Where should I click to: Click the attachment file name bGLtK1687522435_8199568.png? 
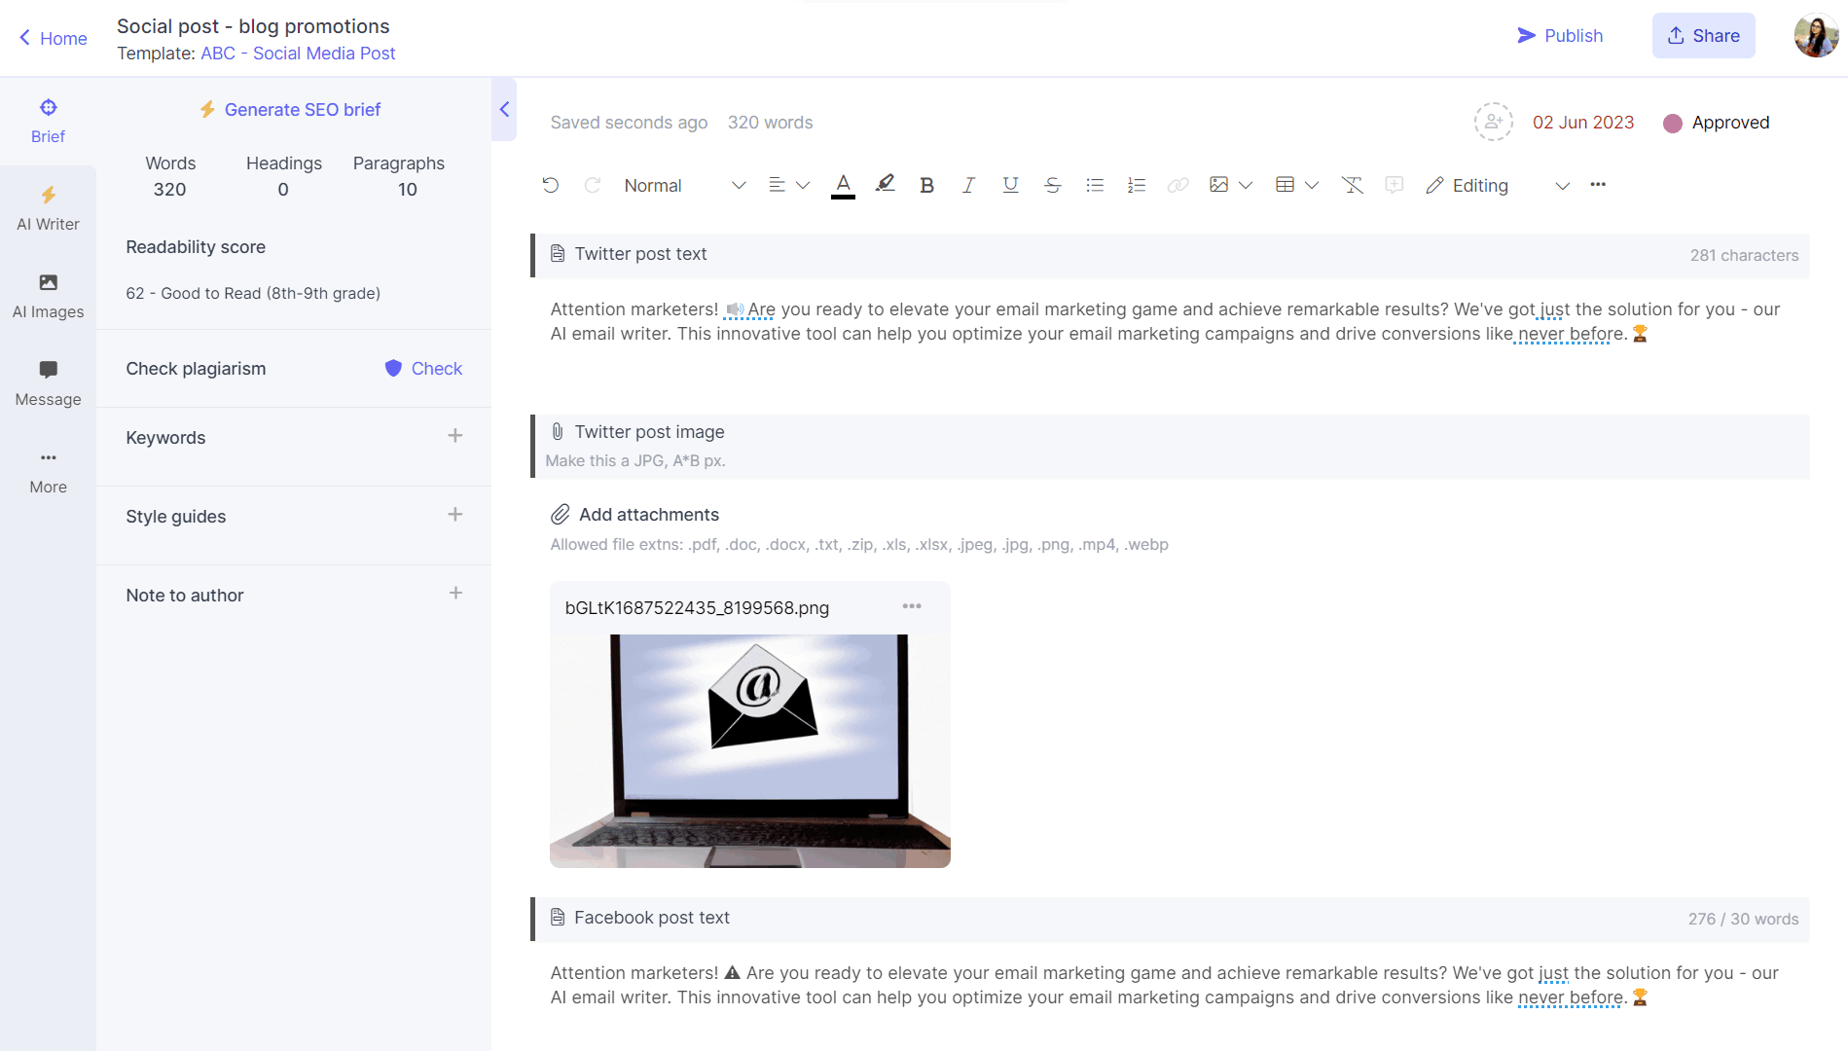697,608
